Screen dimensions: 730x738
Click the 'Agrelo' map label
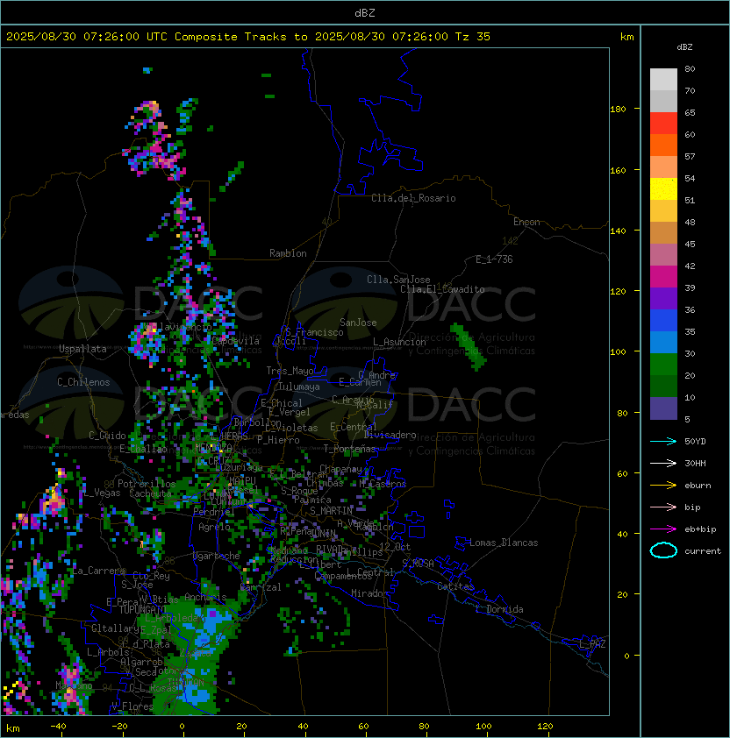[214, 527]
